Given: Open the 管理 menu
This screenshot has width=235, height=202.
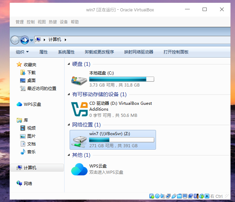Looking at the screenshot, I should point(20,22).
